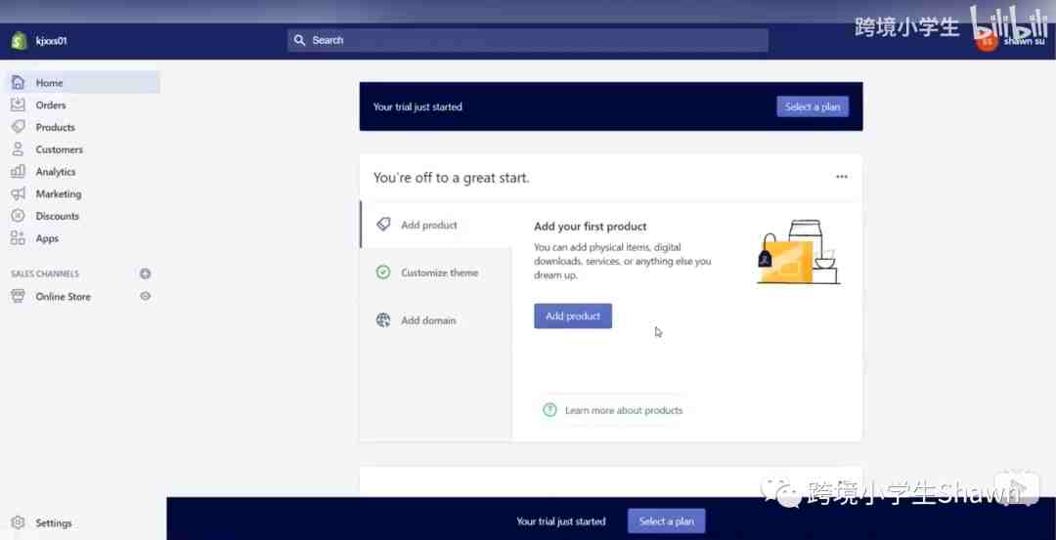Viewport: 1056px width, 540px height.
Task: Open the Online Store channel
Action: pyautogui.click(x=63, y=297)
